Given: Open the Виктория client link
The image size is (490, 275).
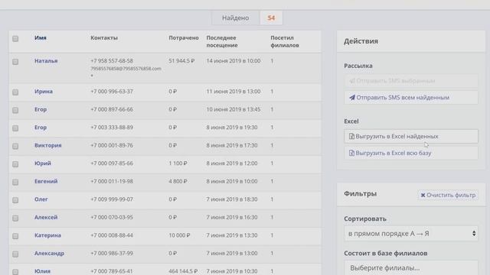Looking at the screenshot, I should [x=47, y=145].
